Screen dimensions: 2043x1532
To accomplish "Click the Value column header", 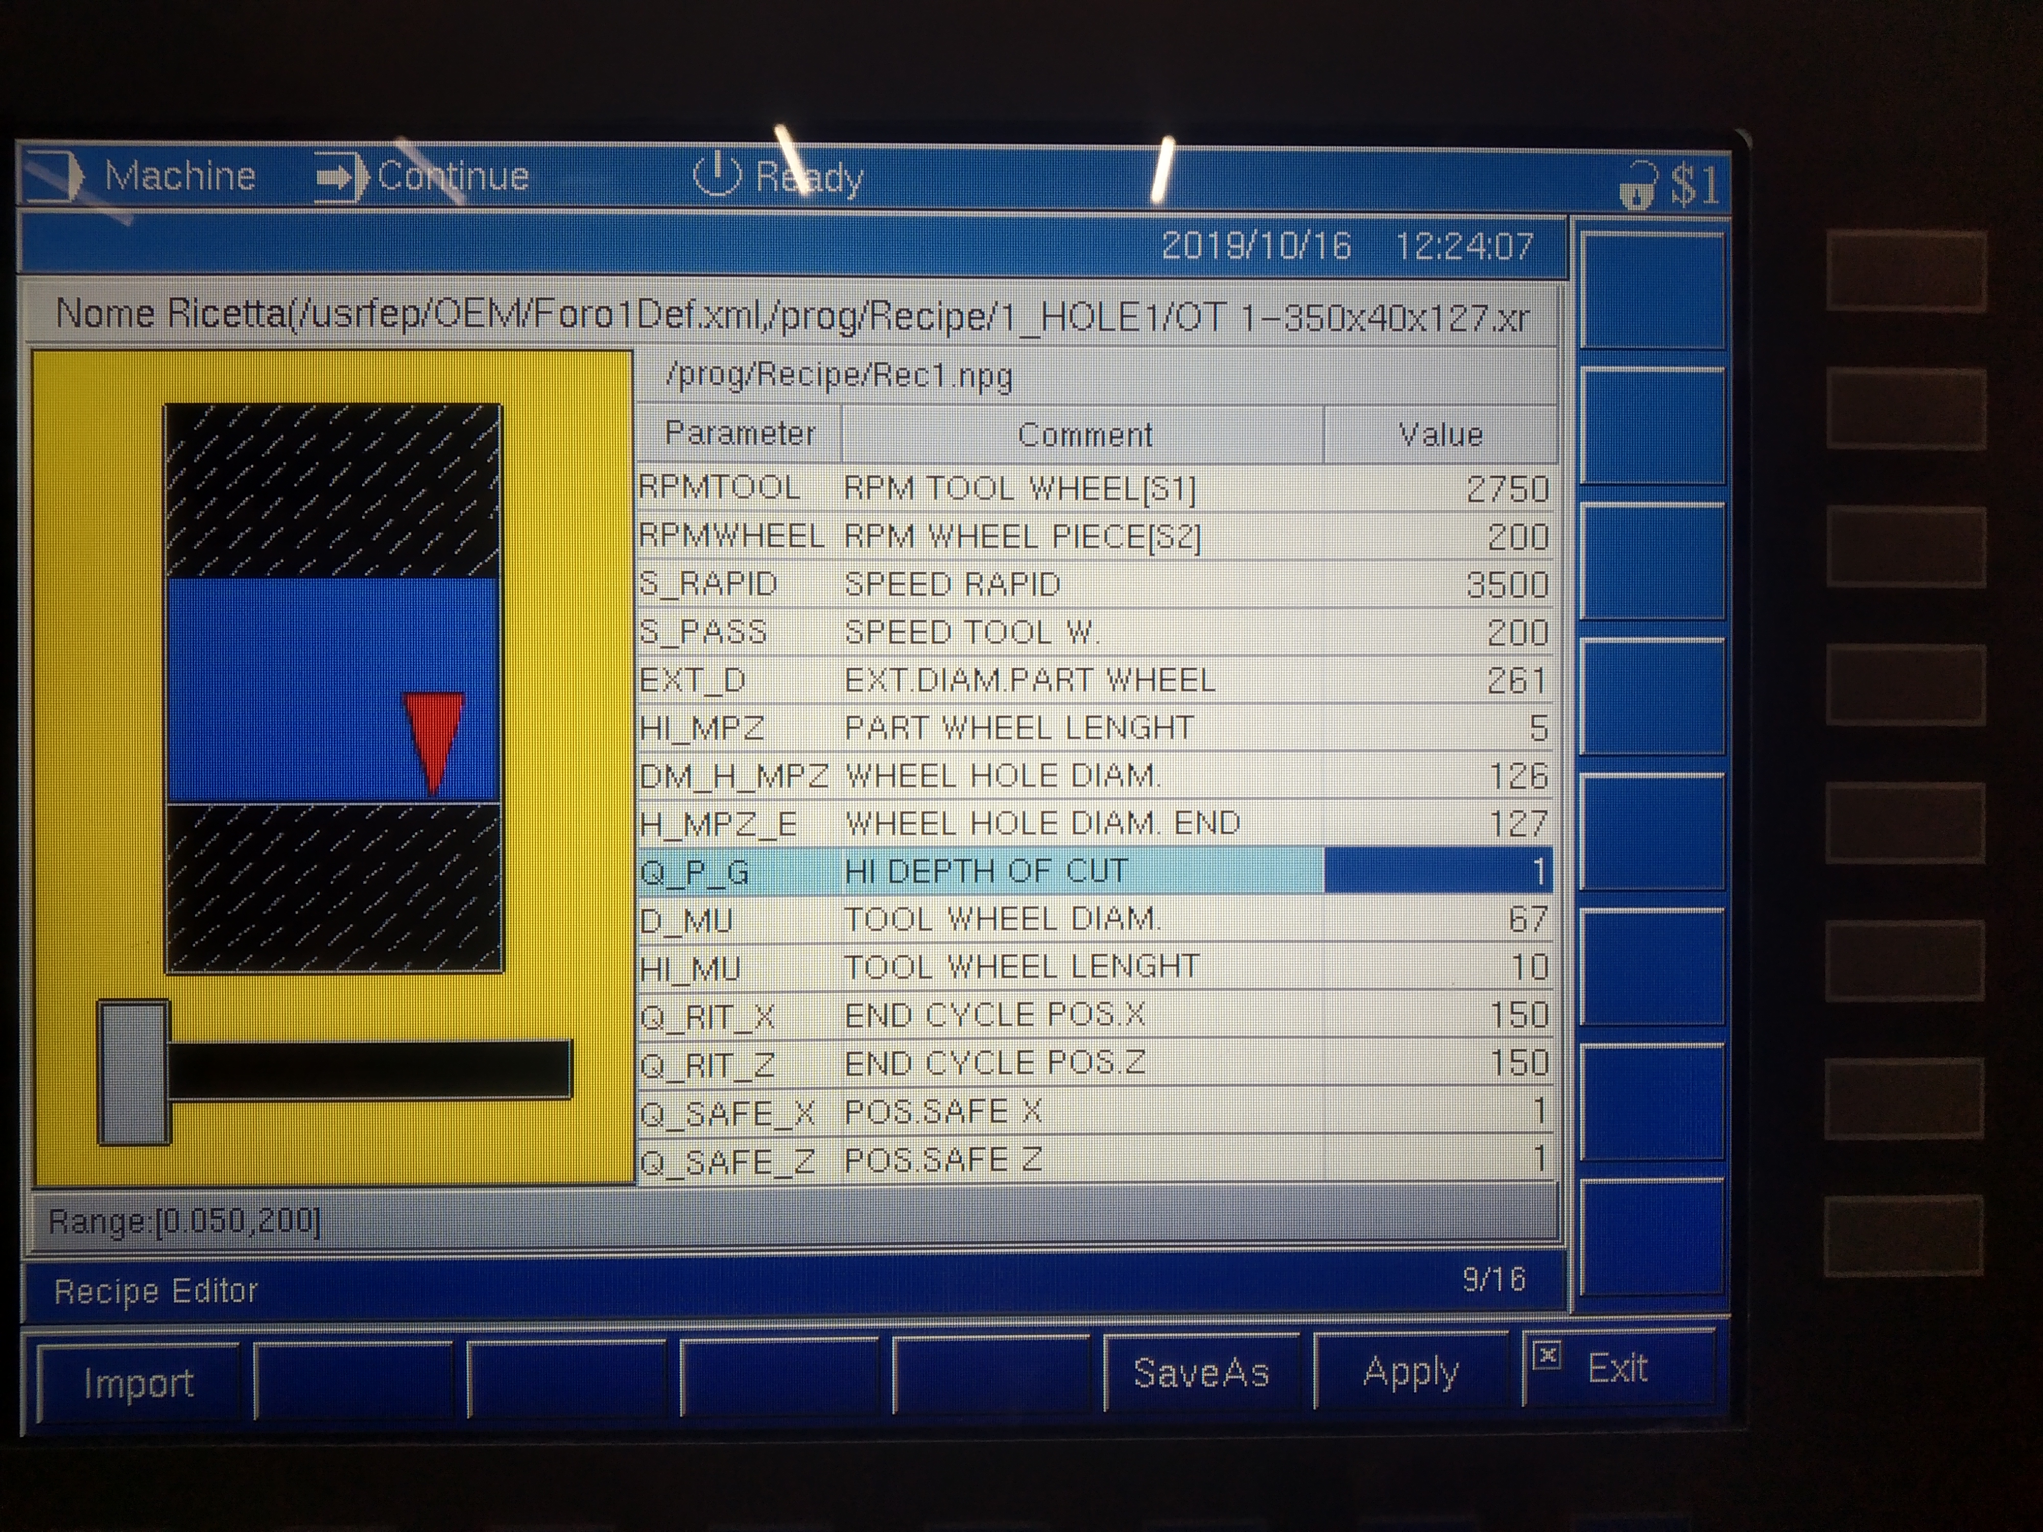I will 1440,434.
